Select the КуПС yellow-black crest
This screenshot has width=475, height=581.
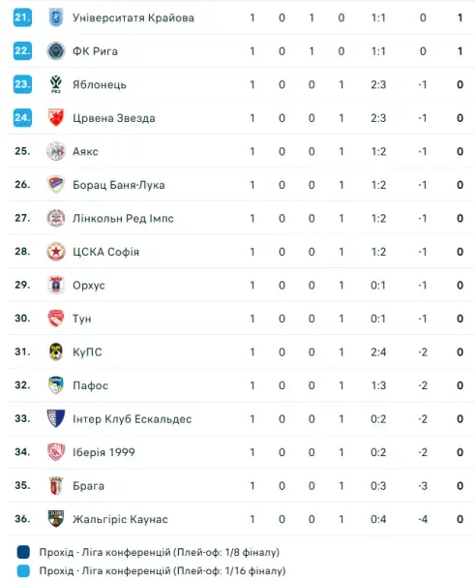[56, 352]
